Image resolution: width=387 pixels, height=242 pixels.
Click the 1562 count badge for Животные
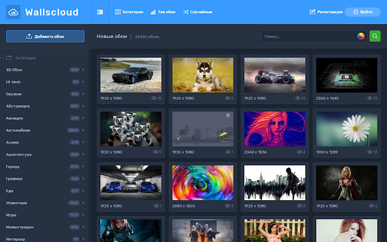(x=74, y=203)
